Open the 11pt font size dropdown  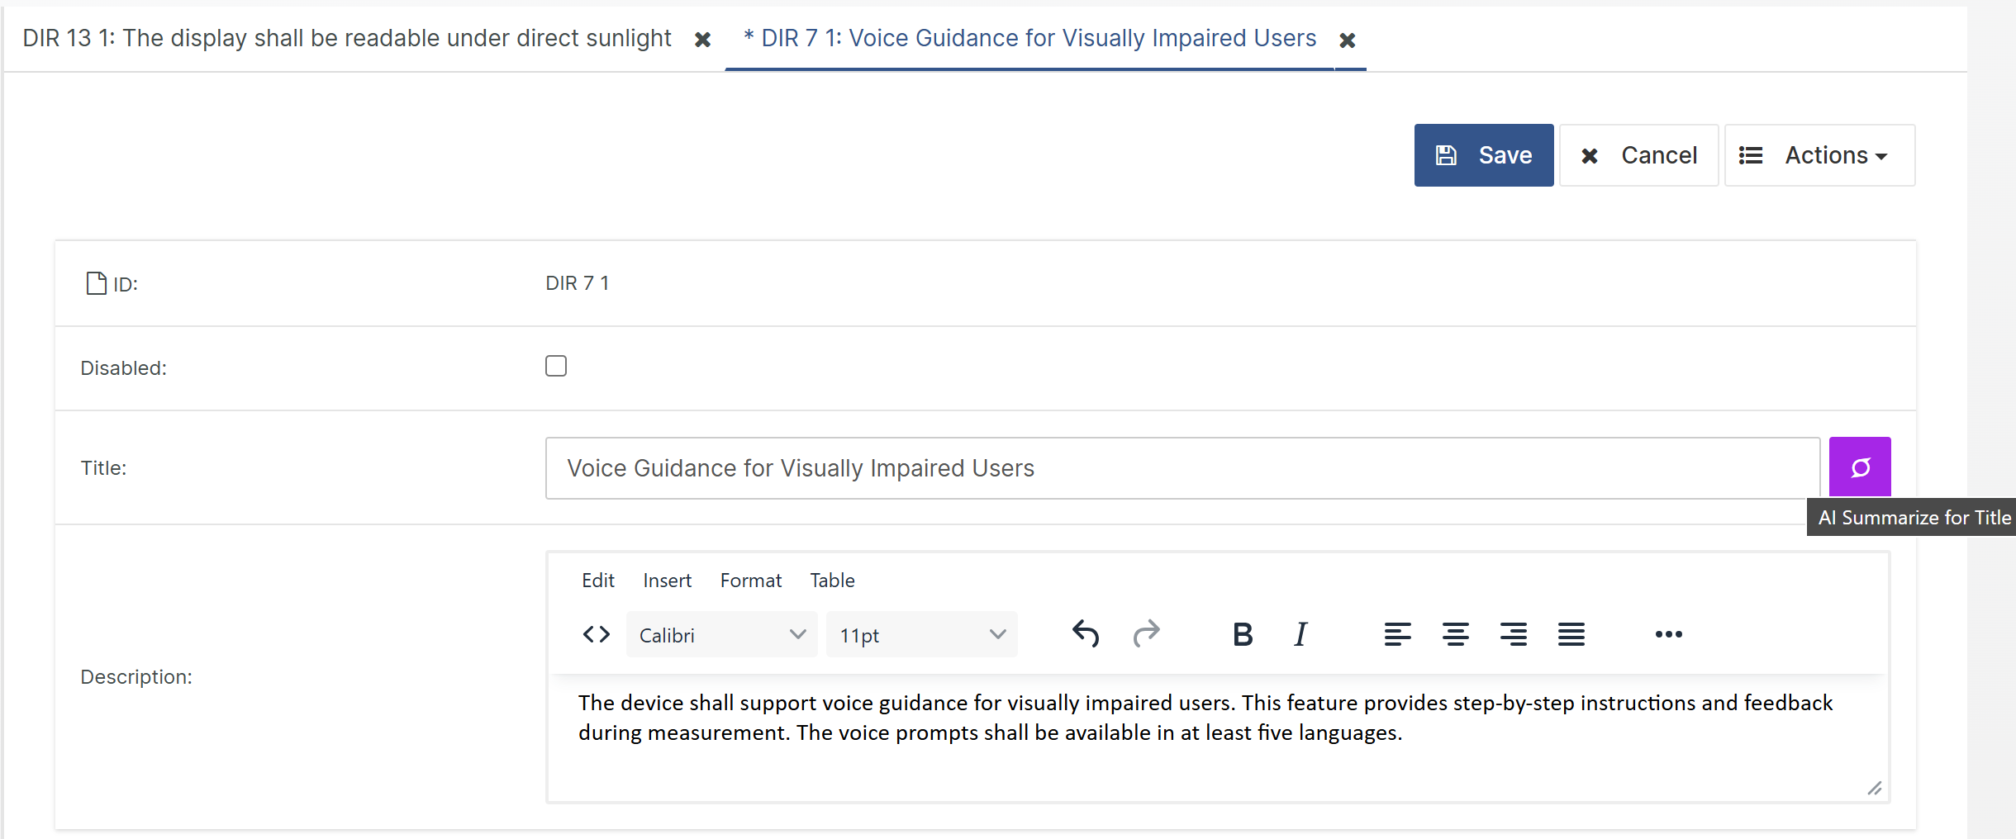[x=921, y=634]
